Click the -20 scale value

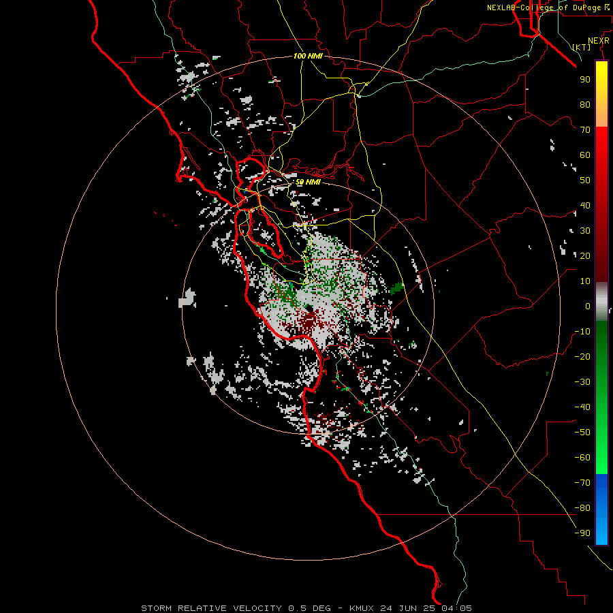click(582, 356)
